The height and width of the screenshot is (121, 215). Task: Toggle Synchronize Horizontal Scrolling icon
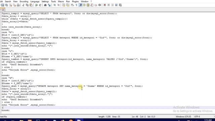(67, 5)
